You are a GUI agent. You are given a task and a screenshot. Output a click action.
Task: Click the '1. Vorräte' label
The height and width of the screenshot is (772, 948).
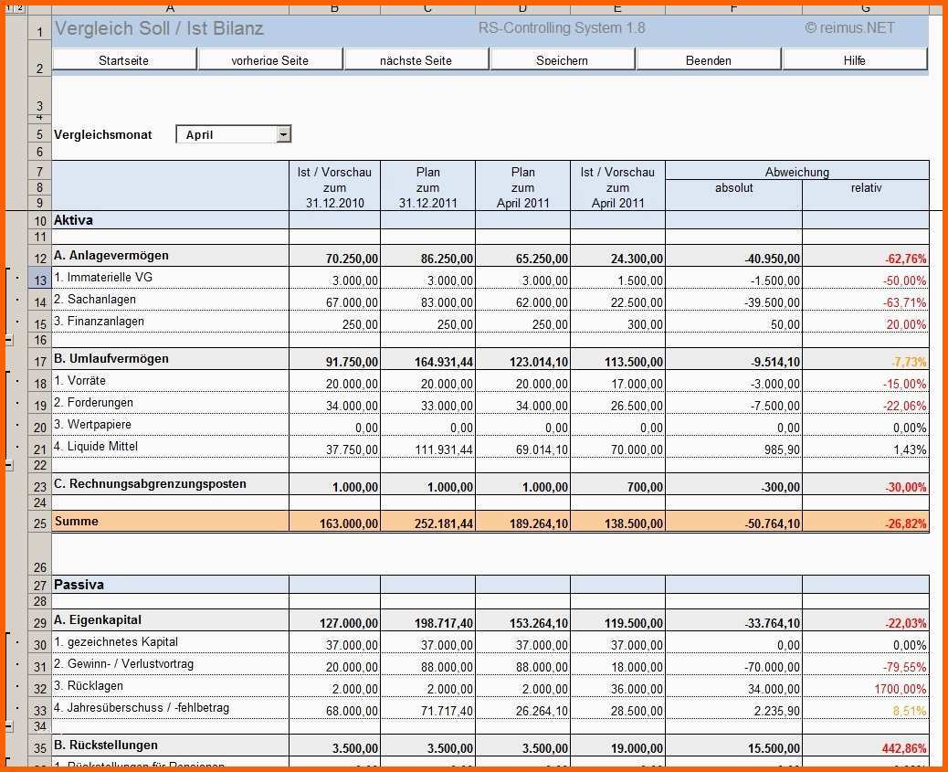pos(79,380)
